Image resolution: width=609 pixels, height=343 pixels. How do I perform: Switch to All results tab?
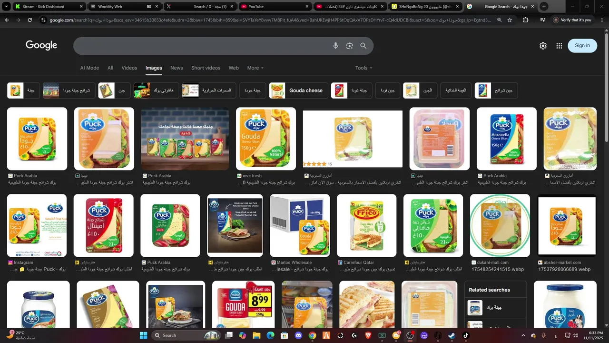[x=110, y=68]
